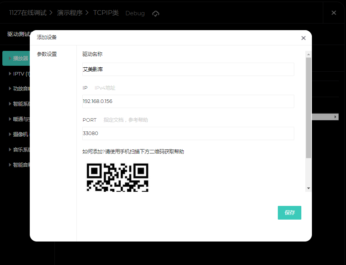Click the IP address input field
This screenshot has width=346, height=265.
188,101
